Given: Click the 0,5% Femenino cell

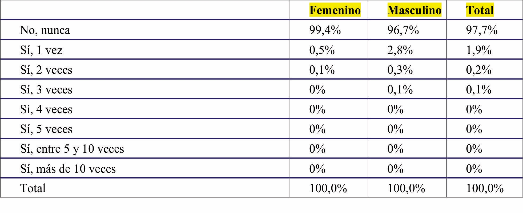Looking at the screenshot, I should pos(322,50).
